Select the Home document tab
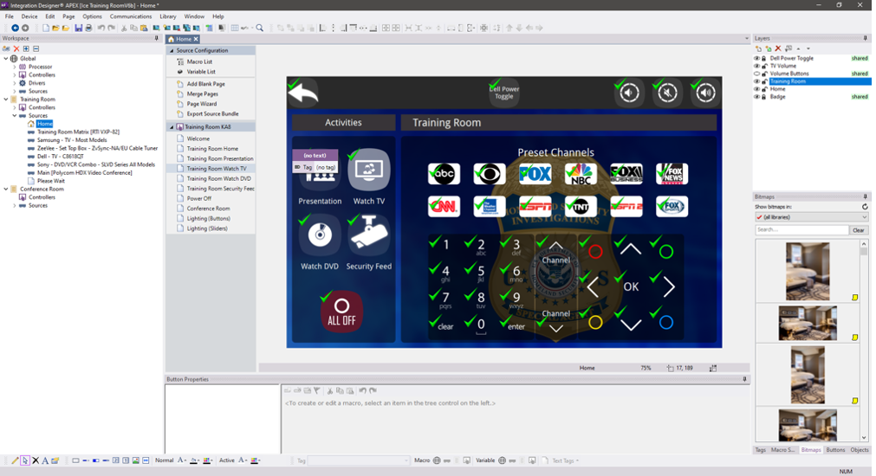The image size is (876, 476). (183, 39)
